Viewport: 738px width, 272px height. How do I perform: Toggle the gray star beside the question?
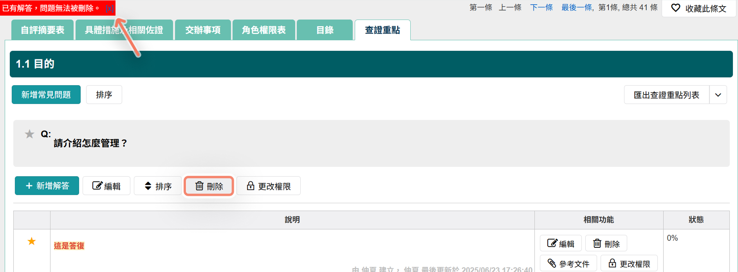[30, 134]
